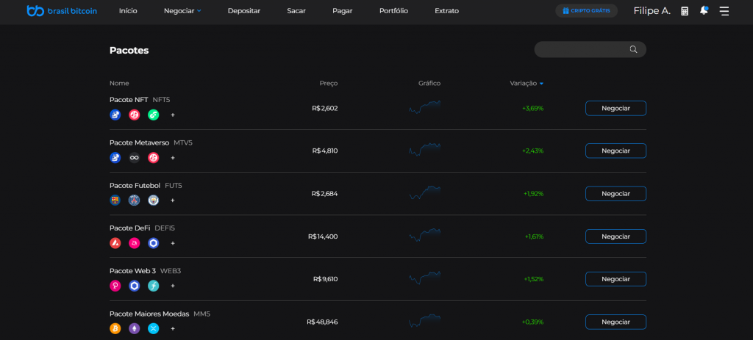The width and height of the screenshot is (753, 340).
Task: Open the calculator icon in header
Action: [685, 11]
